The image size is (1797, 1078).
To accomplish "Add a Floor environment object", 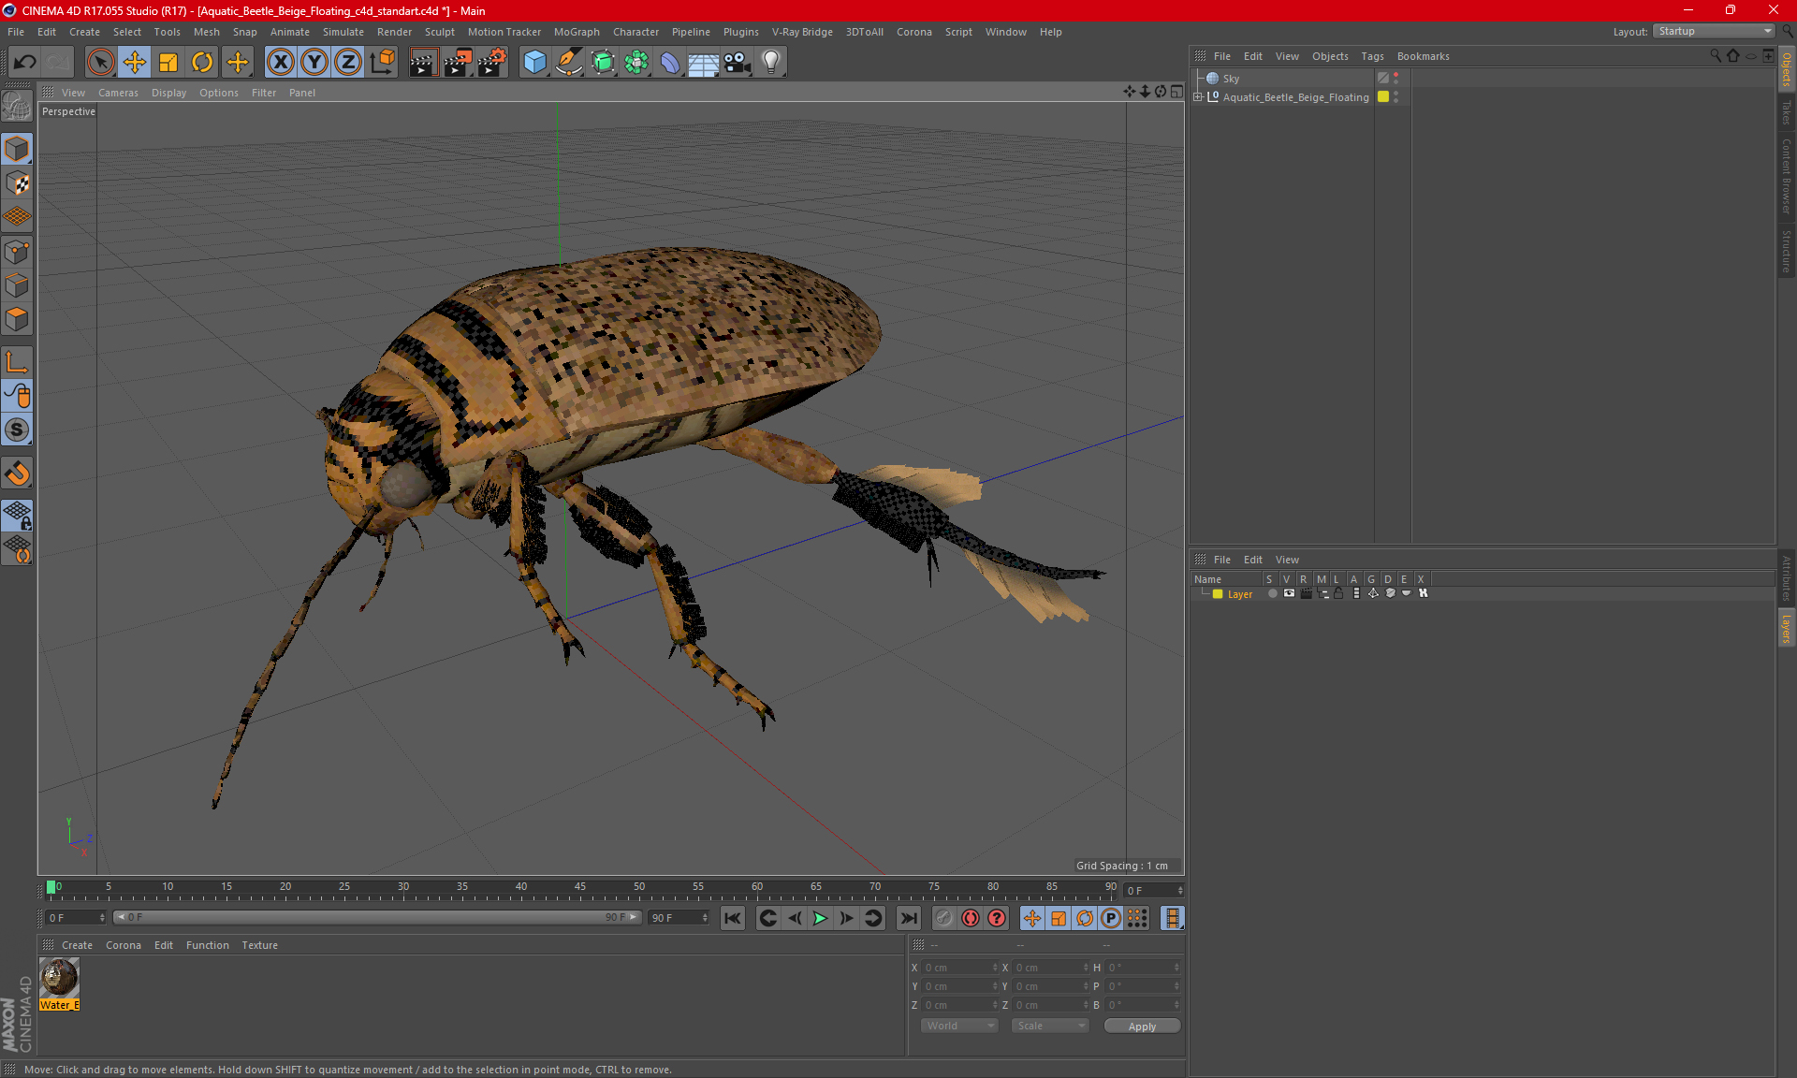I will pos(703,63).
